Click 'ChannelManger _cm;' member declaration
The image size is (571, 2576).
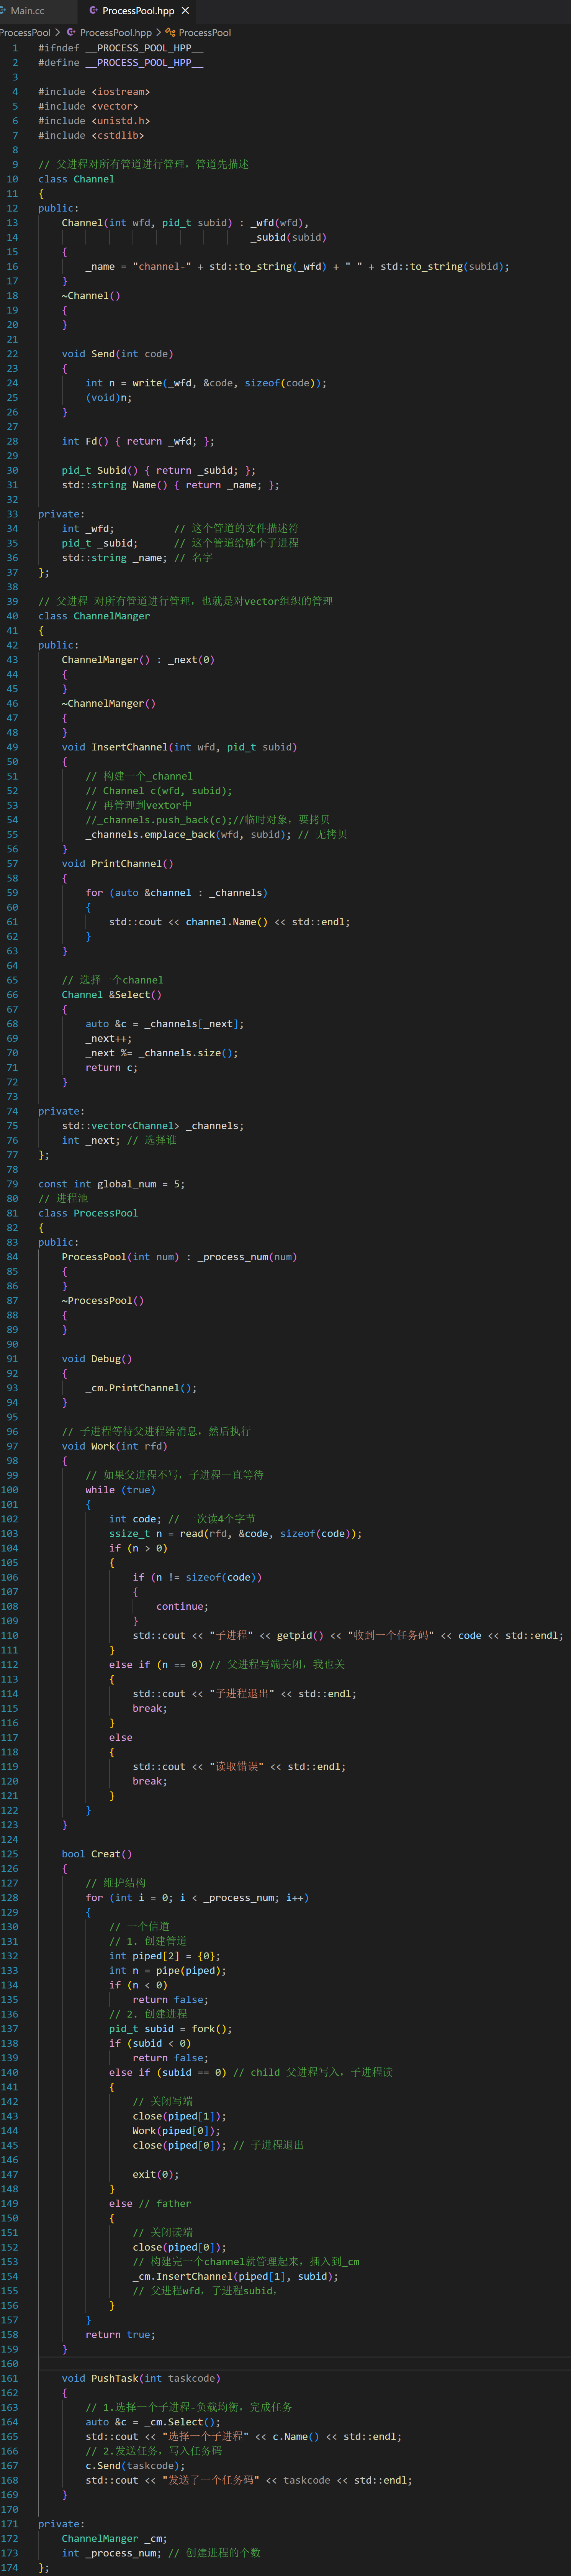pos(114,2538)
